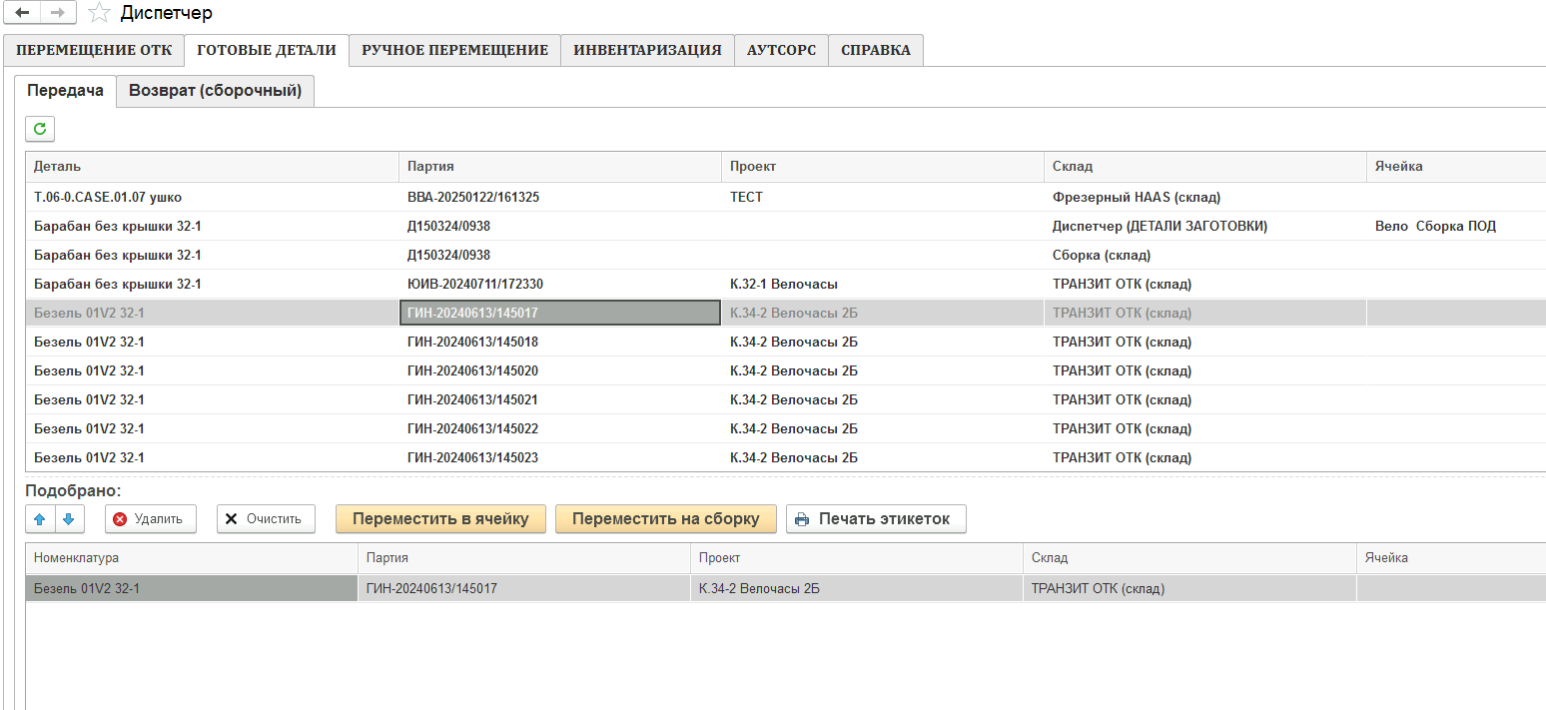Print labels via Печать этикеток
This screenshot has height=710, width=1546.
875,519
